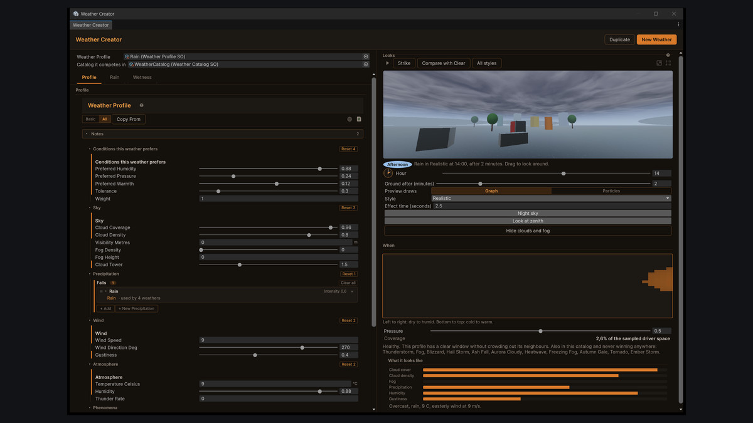
Task: Set Preview draws to Graph
Action: point(491,191)
